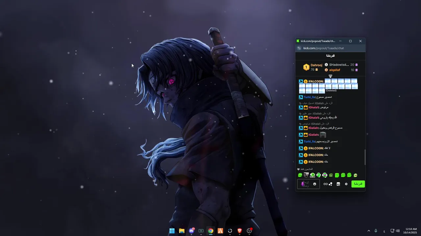Open SHadowisd... profile from leaderboard

coord(339,65)
